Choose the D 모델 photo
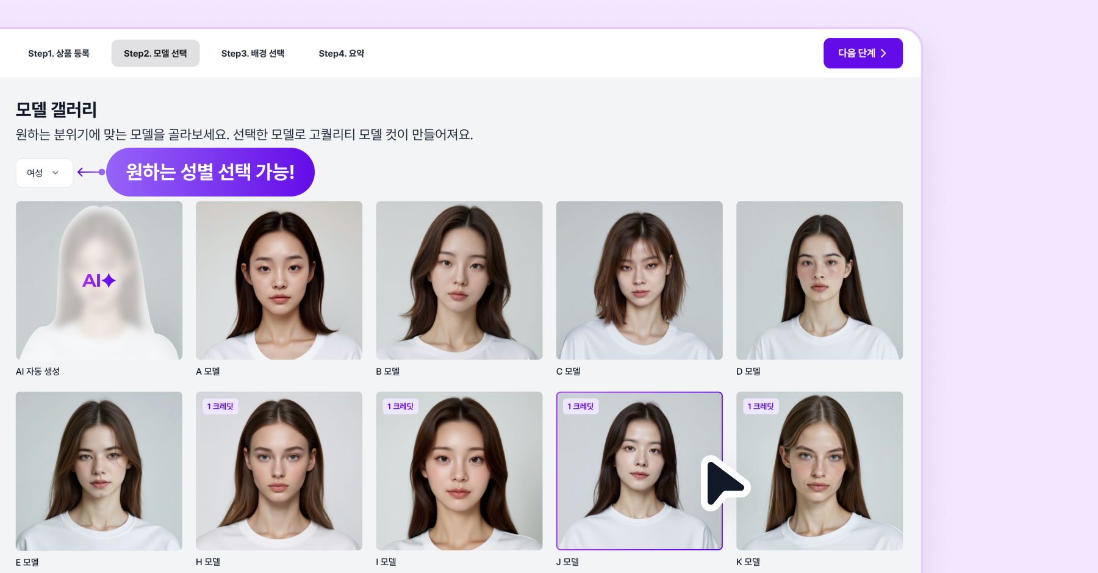This screenshot has height=573, width=1098. click(x=819, y=281)
